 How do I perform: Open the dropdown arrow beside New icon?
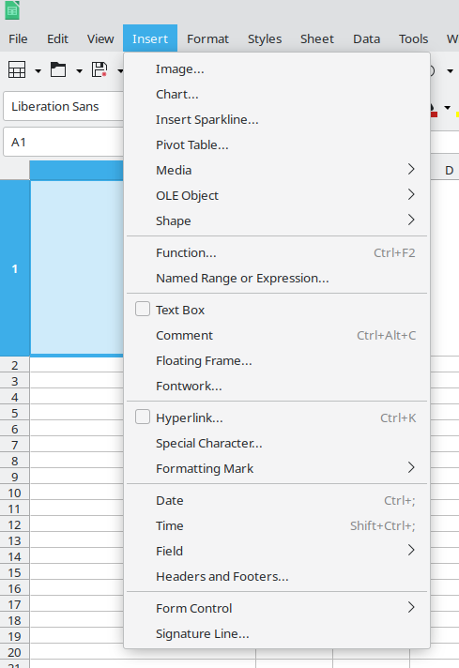(38, 70)
